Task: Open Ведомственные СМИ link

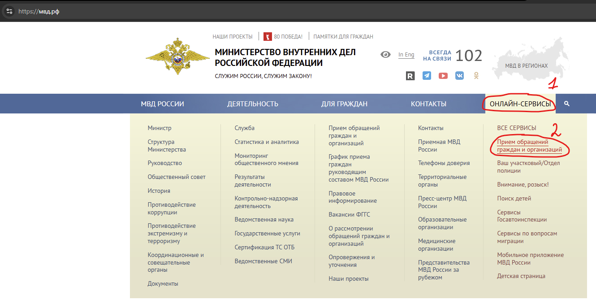Action: click(x=263, y=261)
